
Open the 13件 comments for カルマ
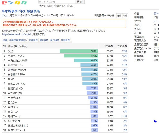tap(124, 79)
